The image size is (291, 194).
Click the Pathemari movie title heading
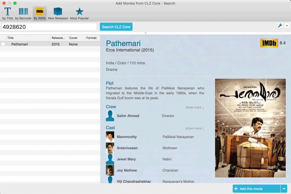(123, 43)
